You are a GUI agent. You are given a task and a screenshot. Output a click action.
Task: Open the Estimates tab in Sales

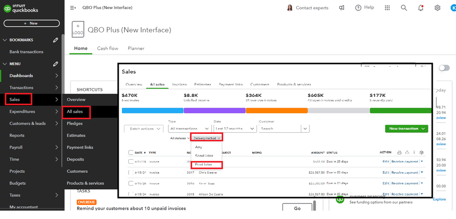[x=203, y=84]
